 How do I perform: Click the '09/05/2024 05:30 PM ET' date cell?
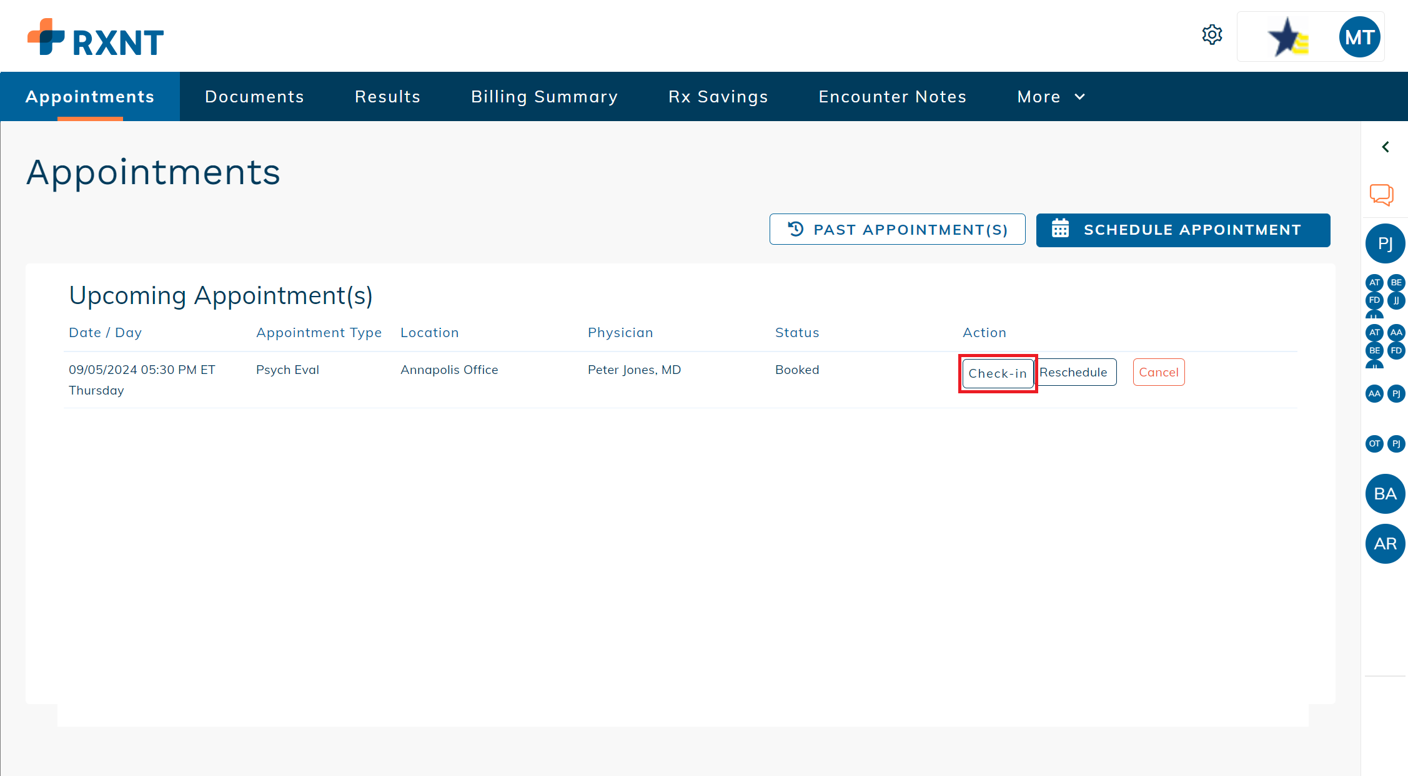pyautogui.click(x=142, y=370)
